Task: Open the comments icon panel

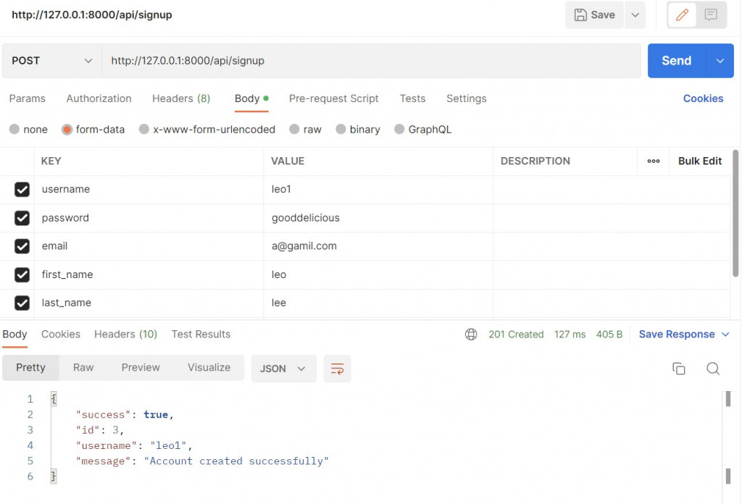Action: pyautogui.click(x=711, y=15)
